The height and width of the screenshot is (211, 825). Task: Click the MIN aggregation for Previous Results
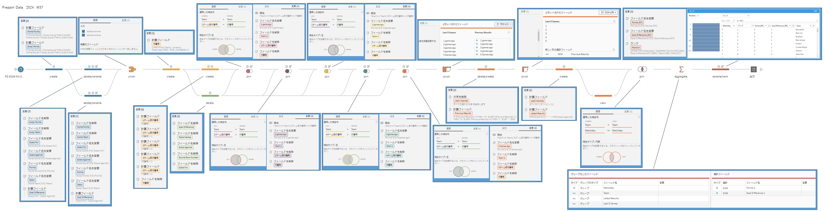click(560, 54)
